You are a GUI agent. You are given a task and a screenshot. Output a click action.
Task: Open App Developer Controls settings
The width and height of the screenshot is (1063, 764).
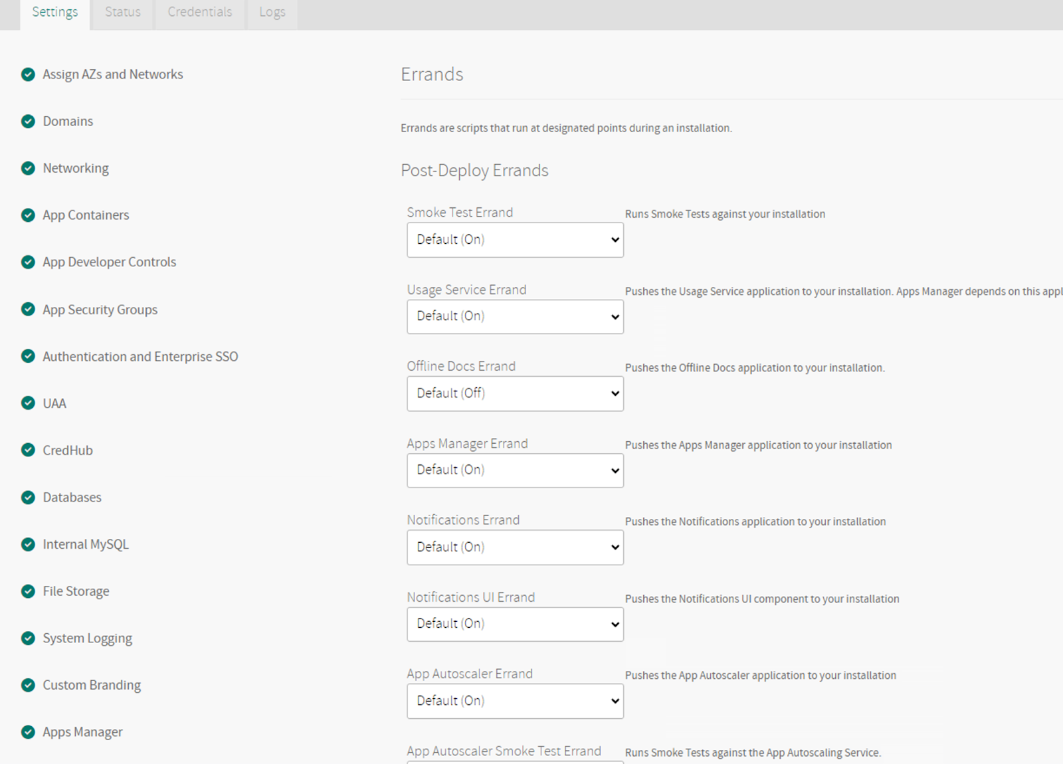pos(110,262)
